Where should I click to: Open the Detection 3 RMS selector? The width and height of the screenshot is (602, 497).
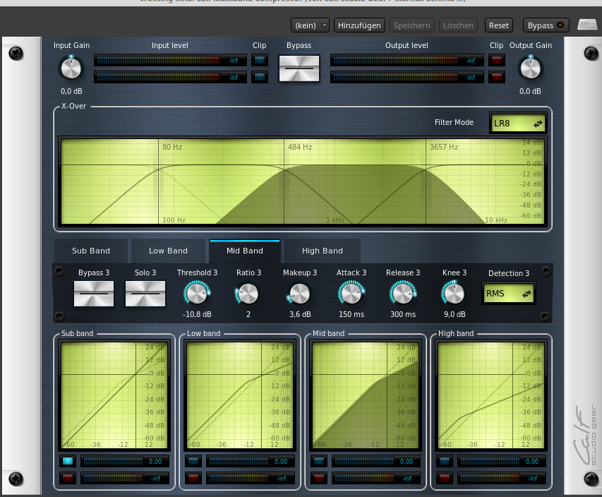(x=508, y=294)
